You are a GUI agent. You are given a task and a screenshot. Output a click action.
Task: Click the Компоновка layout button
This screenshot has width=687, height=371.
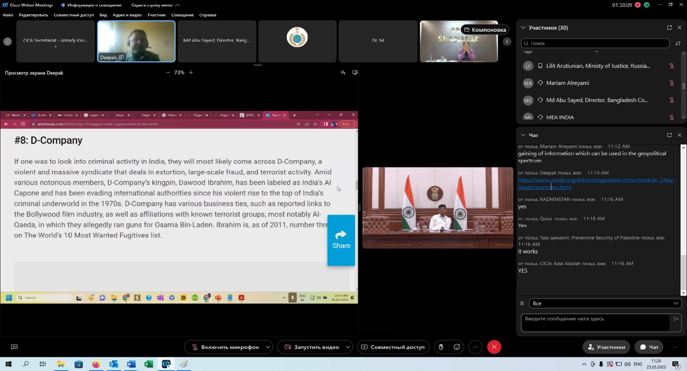pos(485,30)
